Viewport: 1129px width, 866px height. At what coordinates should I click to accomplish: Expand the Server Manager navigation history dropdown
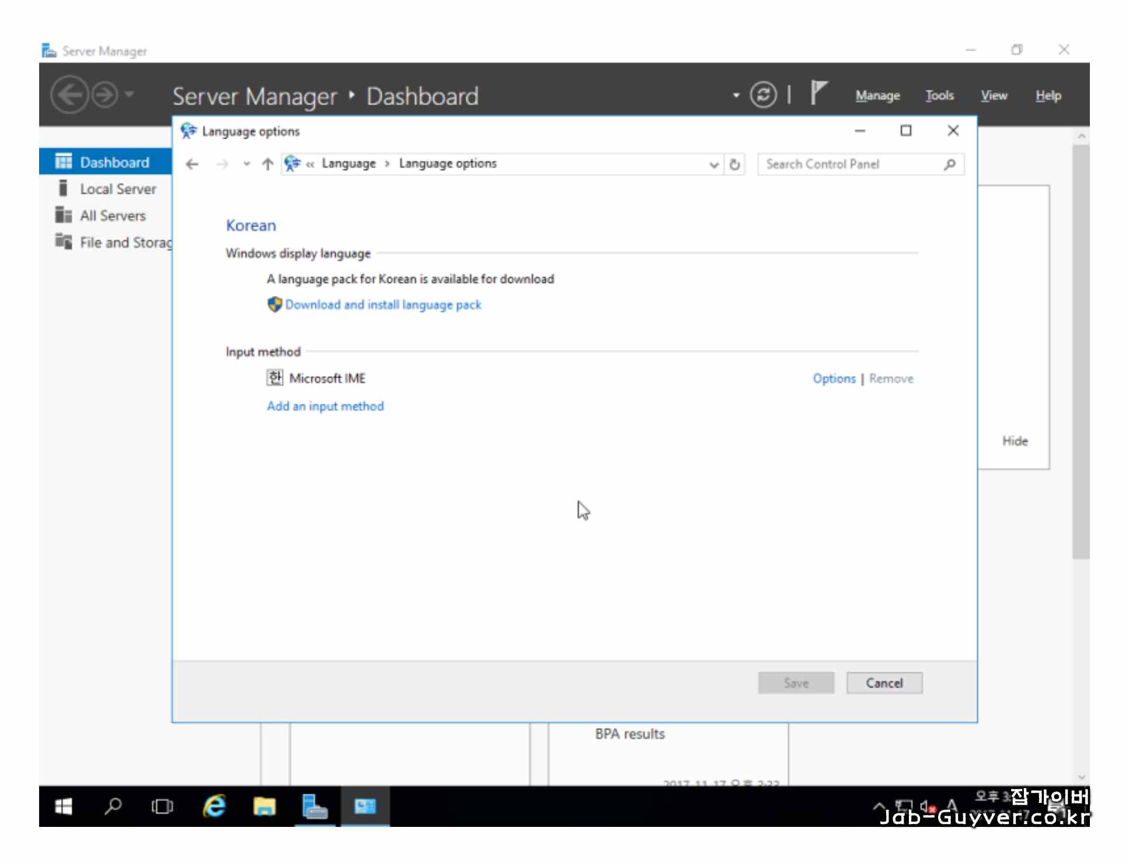point(130,94)
